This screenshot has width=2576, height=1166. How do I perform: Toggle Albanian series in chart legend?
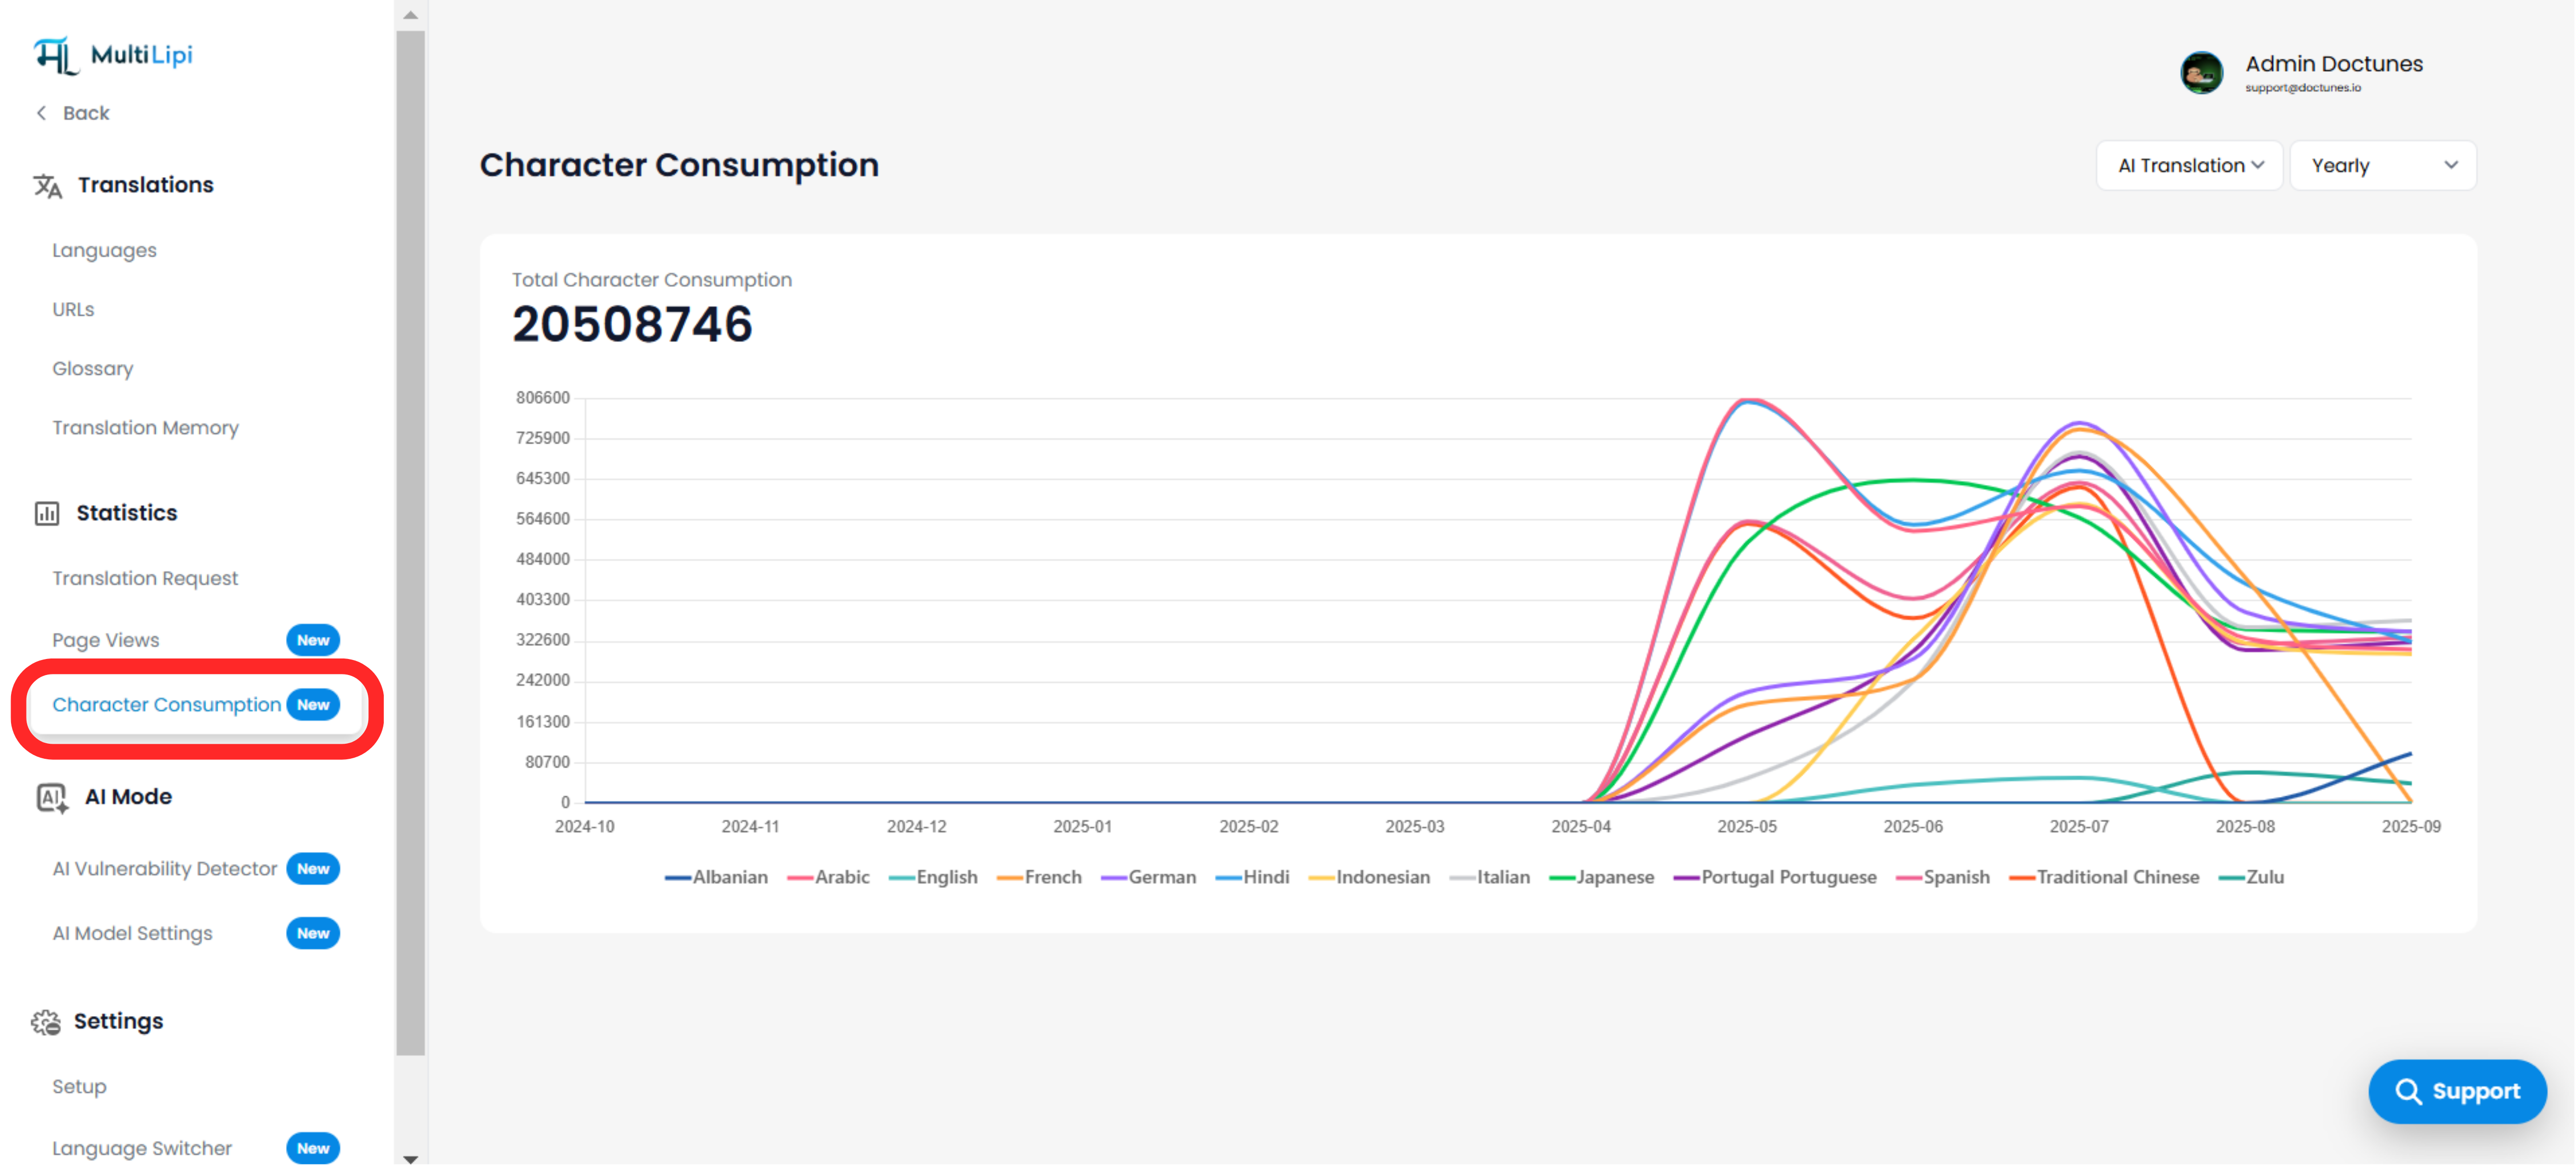tap(716, 877)
